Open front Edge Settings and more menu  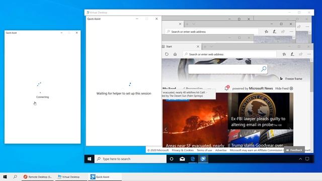coord(309,54)
